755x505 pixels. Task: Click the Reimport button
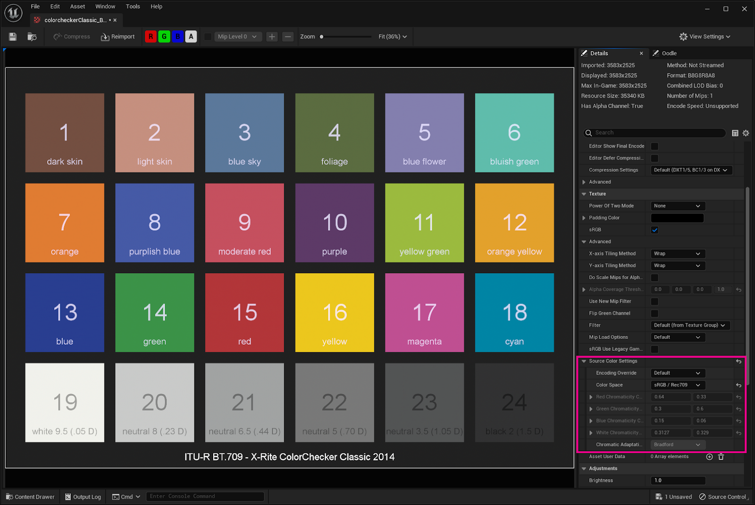tap(117, 37)
